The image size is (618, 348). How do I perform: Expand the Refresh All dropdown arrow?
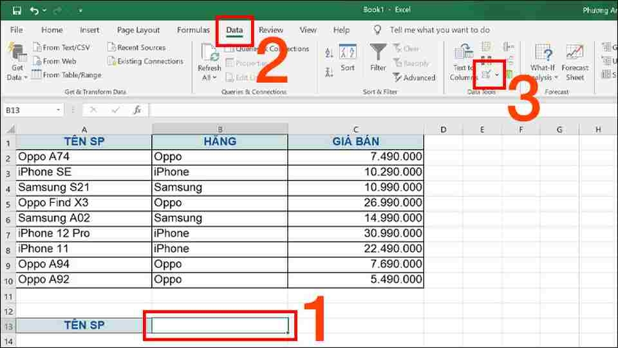[214, 78]
